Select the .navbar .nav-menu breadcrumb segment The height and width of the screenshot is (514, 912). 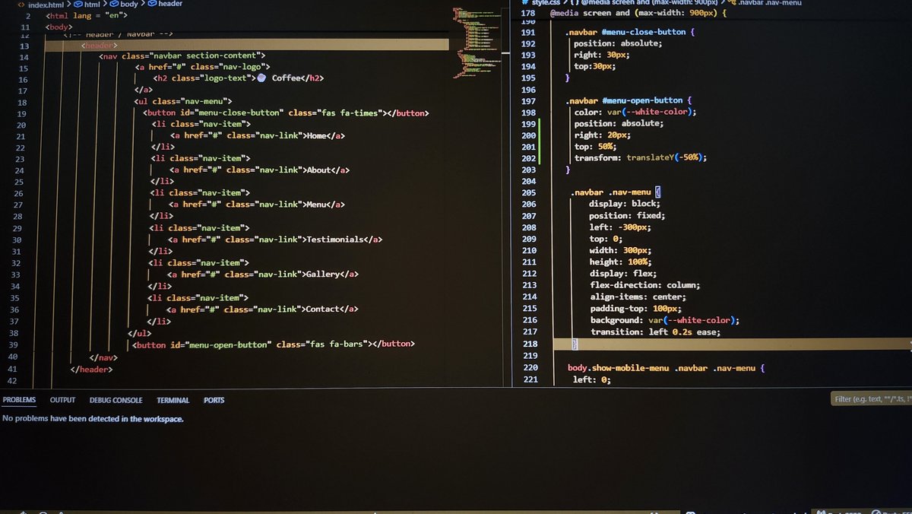click(769, 3)
